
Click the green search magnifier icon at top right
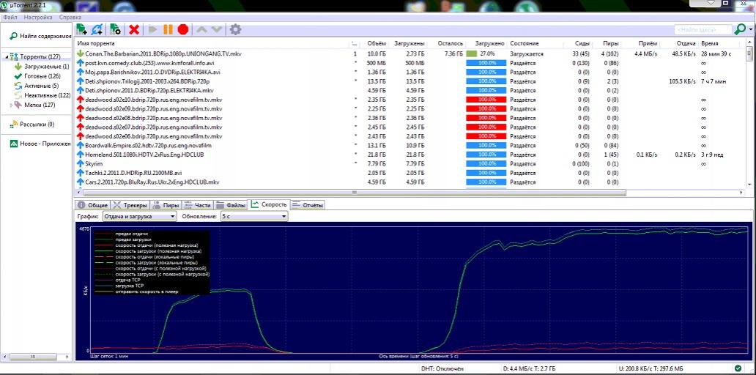739,29
